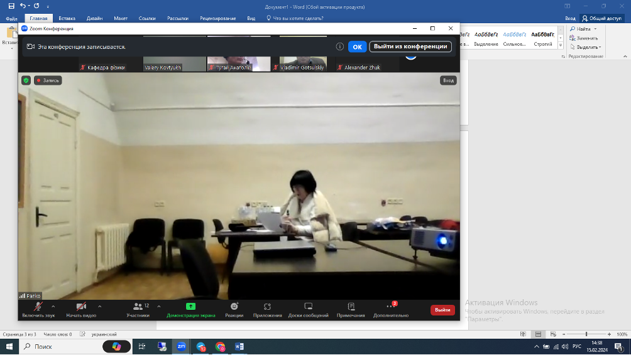Expand the participants options arrow
Screen dimensions: 631x355
(158, 306)
